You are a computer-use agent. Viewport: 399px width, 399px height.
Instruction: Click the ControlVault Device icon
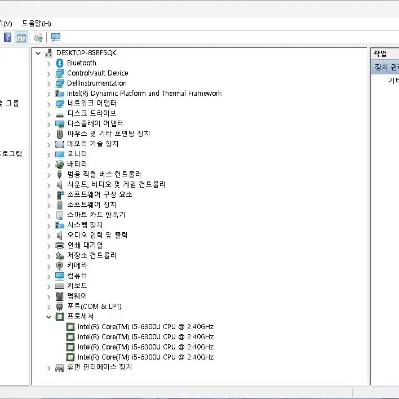60,73
